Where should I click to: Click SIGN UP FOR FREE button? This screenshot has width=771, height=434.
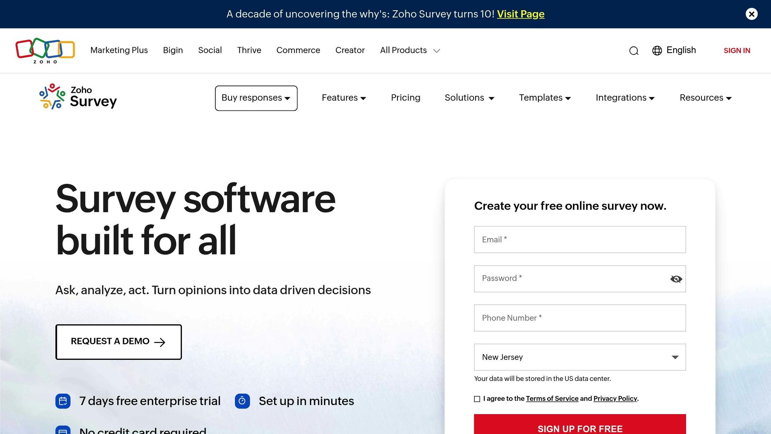point(580,425)
